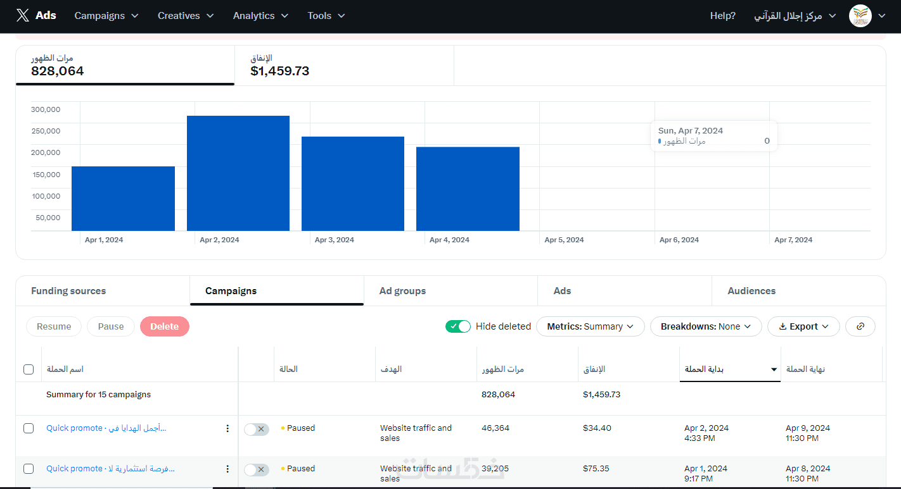901x489 pixels.
Task: Open the profile avatar picture
Action: coord(860,16)
